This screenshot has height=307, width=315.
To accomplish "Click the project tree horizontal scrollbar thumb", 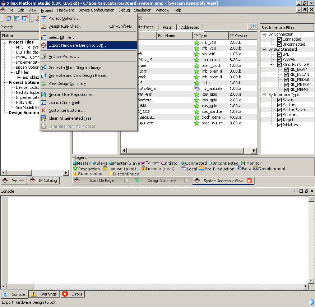I will 19,173.
